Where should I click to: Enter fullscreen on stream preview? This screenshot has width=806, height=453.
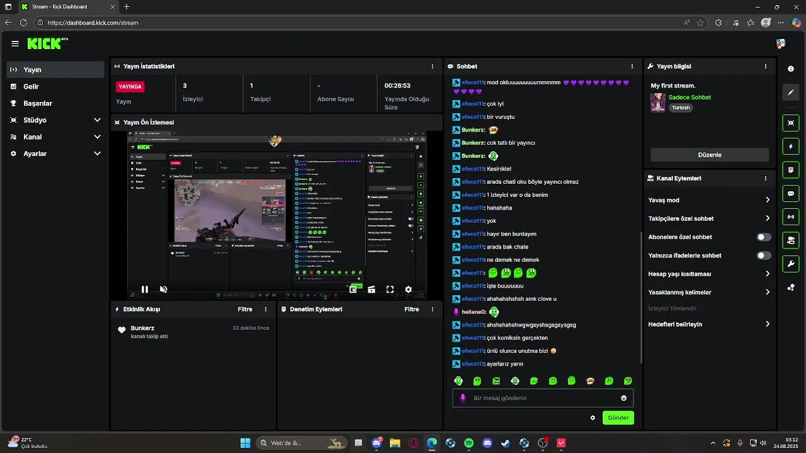click(x=390, y=289)
